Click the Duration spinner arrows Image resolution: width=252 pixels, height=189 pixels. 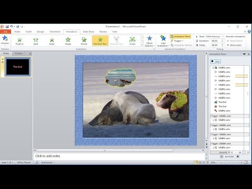coord(222,41)
